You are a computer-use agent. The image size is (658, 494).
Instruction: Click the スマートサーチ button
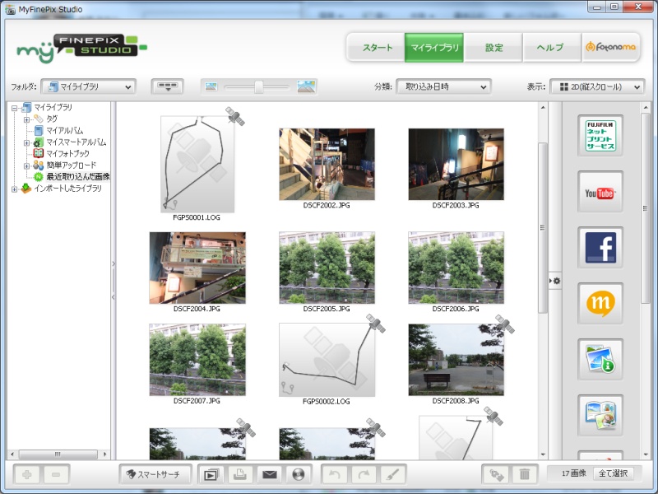pos(156,474)
